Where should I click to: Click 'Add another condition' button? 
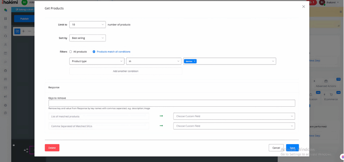tap(126, 71)
